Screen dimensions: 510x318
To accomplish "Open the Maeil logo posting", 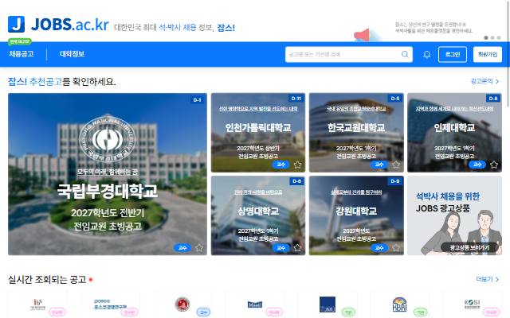I will [255, 304].
